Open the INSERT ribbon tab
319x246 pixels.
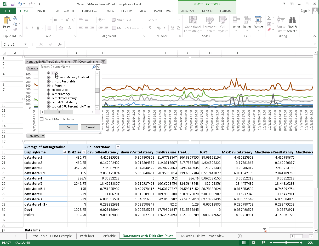42,11
